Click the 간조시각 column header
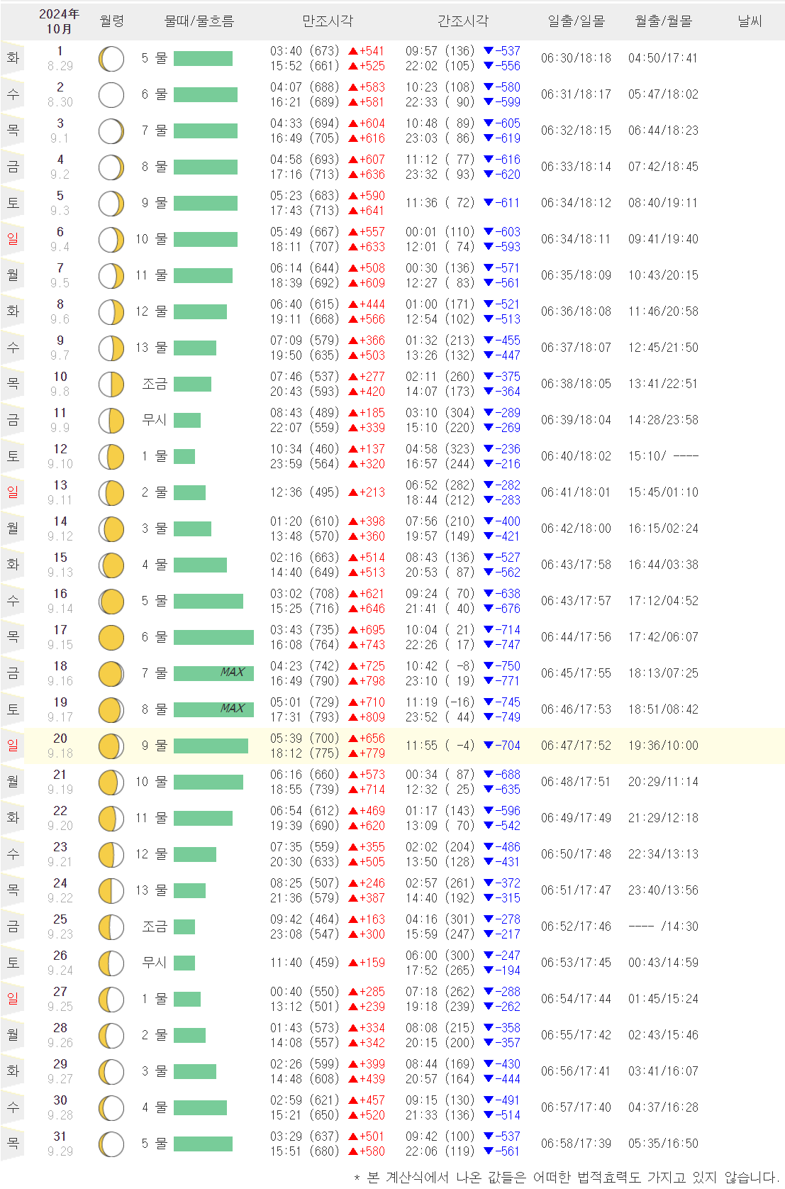The image size is (785, 1189). 463,21
